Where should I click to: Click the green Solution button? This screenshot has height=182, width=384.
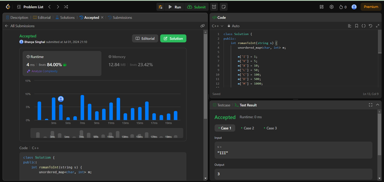[x=173, y=38]
